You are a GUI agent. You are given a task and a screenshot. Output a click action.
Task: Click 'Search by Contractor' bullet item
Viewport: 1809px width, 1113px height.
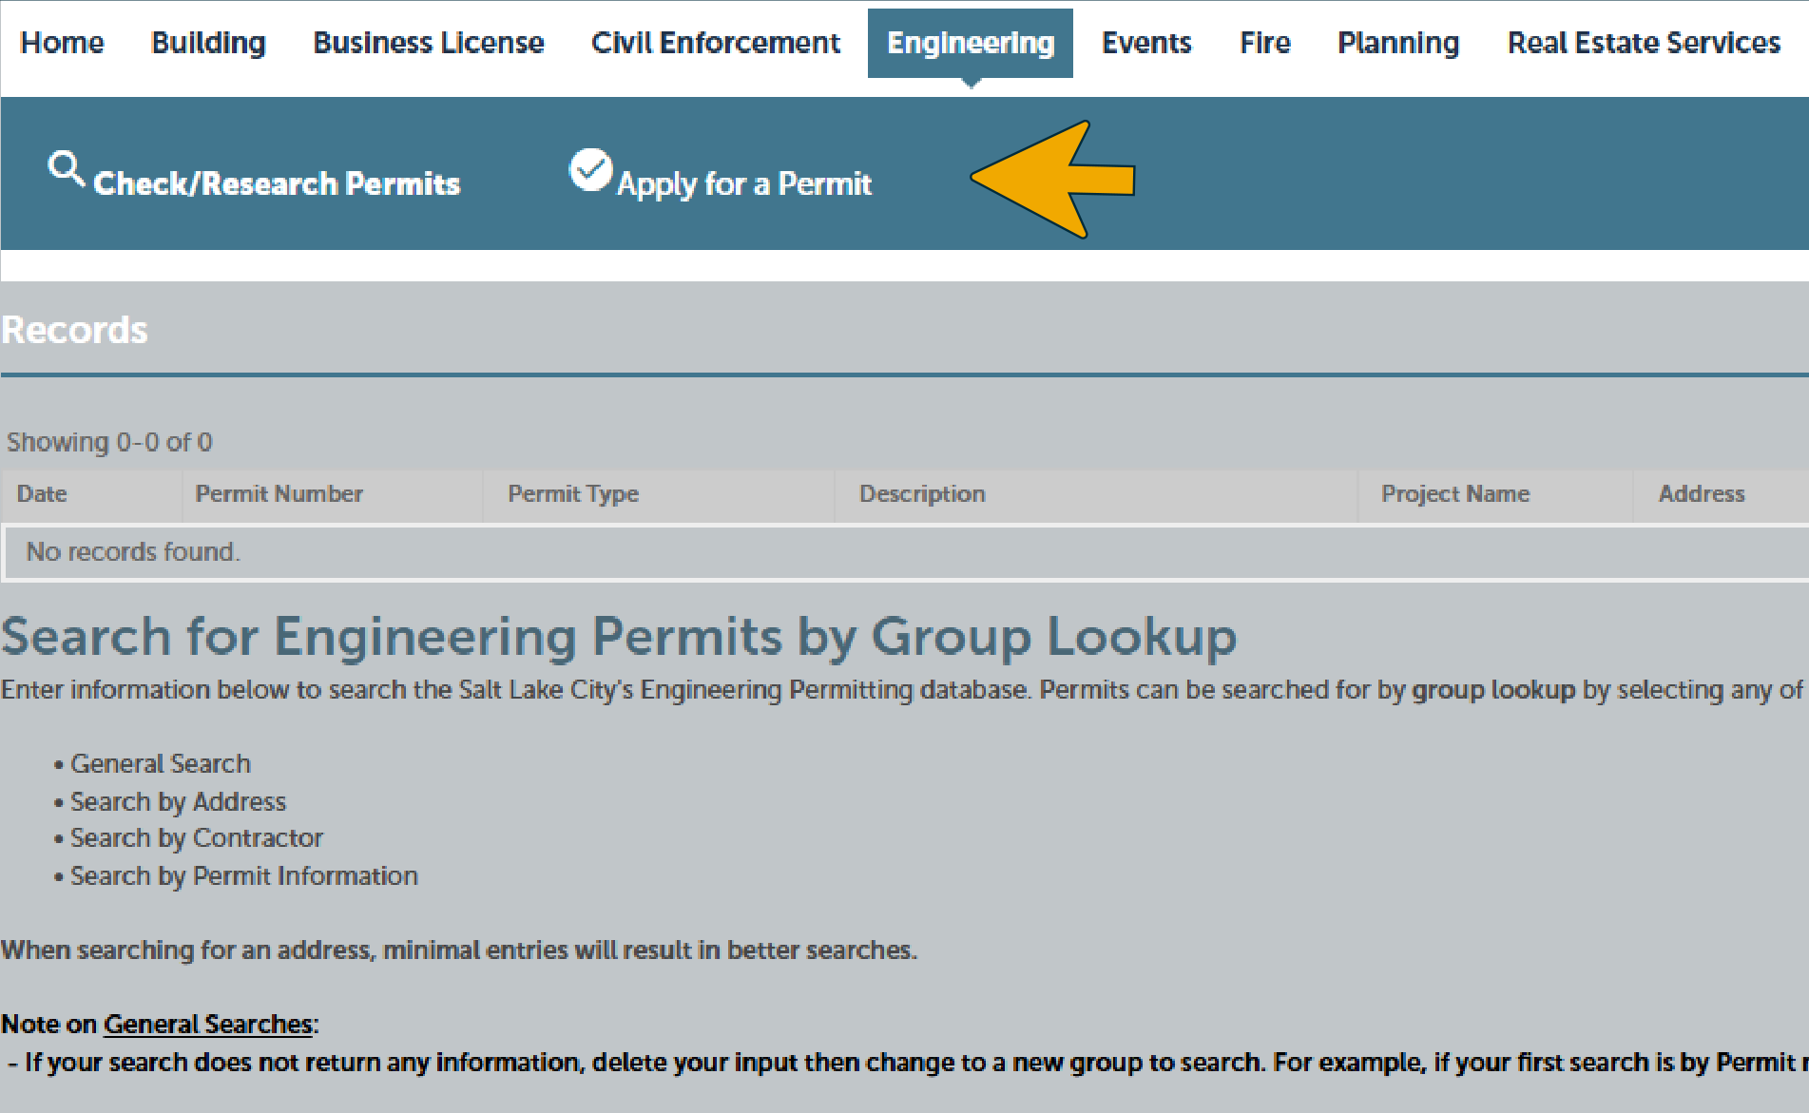pos(197,838)
